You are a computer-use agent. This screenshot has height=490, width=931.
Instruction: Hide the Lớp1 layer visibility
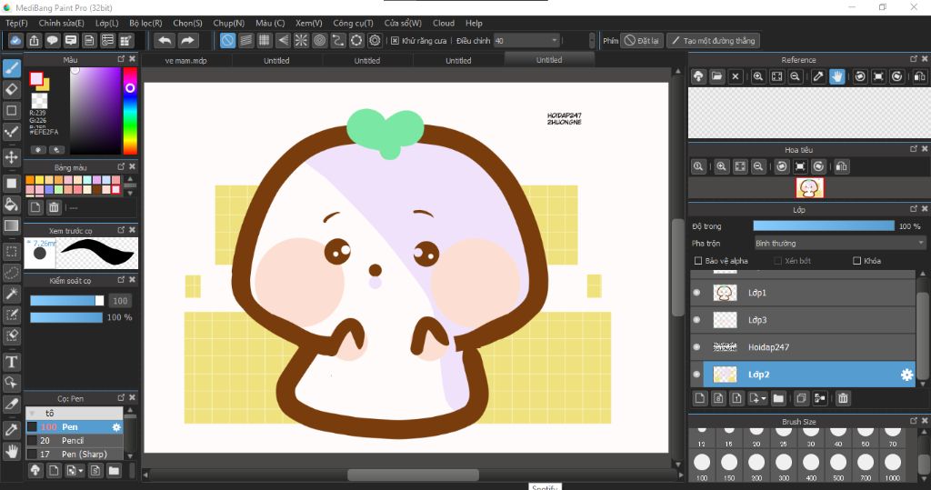coord(697,293)
